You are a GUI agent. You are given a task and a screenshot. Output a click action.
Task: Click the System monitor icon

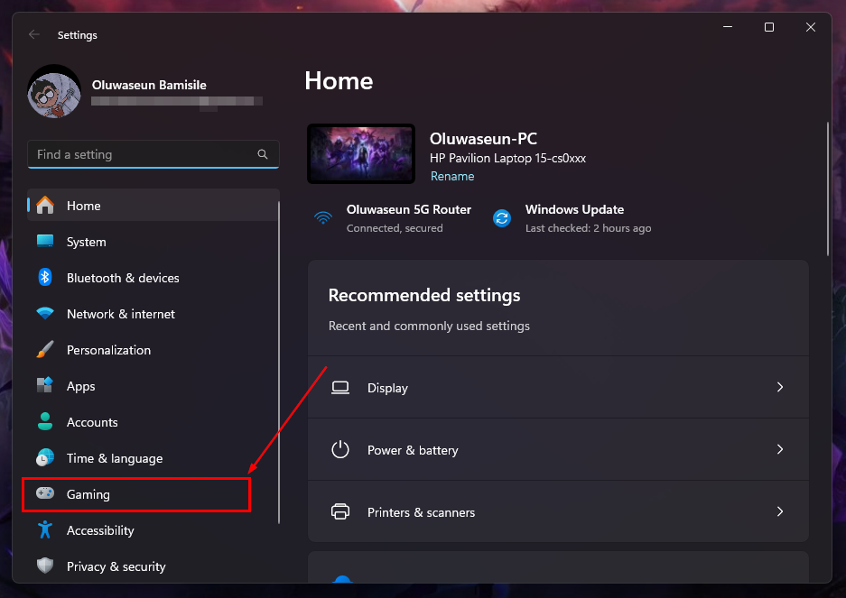[45, 241]
